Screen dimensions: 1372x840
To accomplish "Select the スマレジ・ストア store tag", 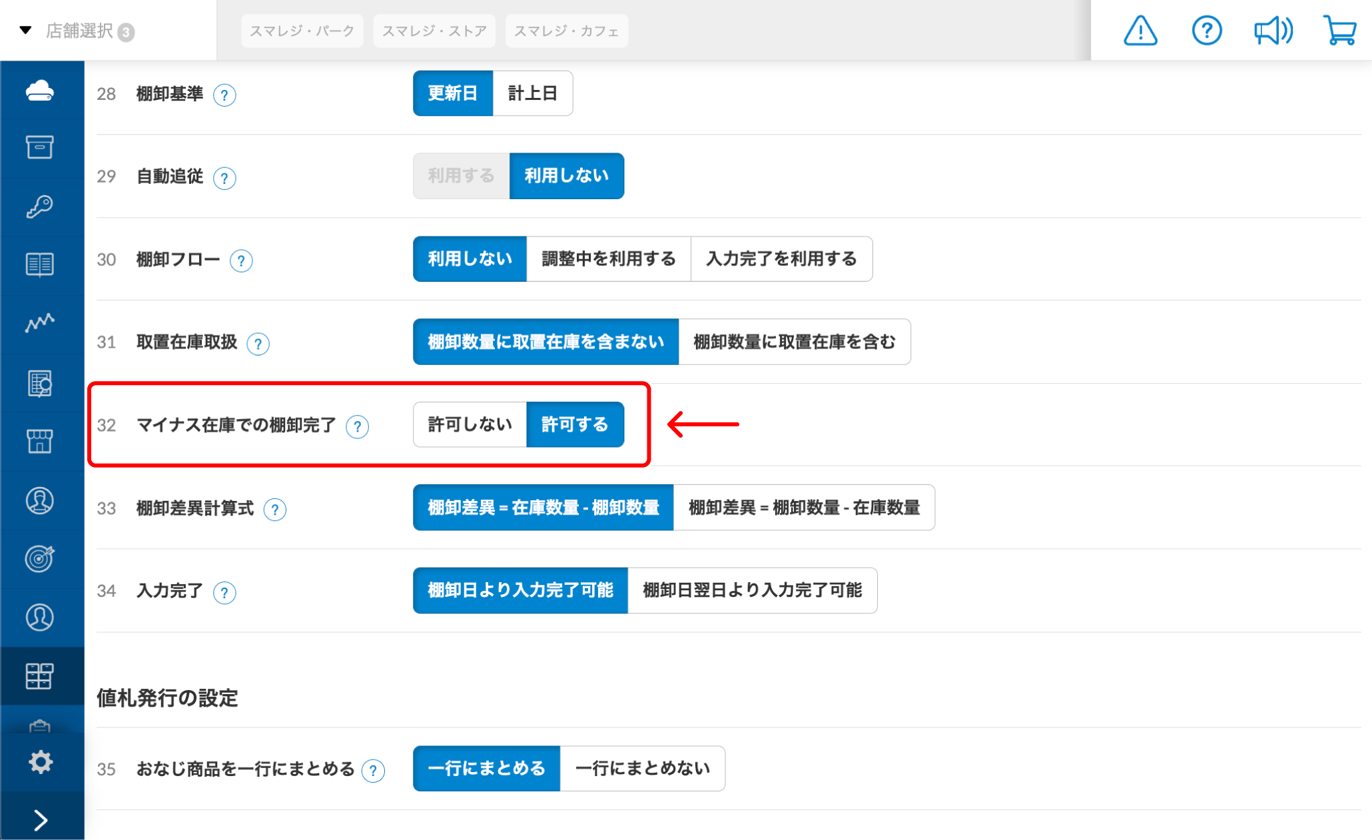I will [x=434, y=31].
